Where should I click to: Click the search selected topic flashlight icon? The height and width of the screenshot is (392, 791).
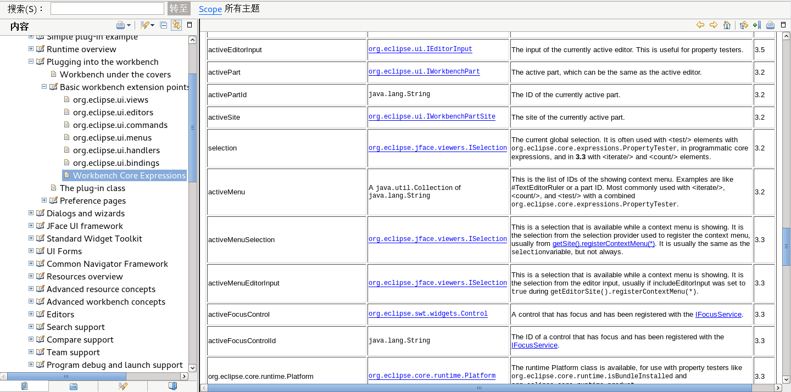(x=145, y=25)
